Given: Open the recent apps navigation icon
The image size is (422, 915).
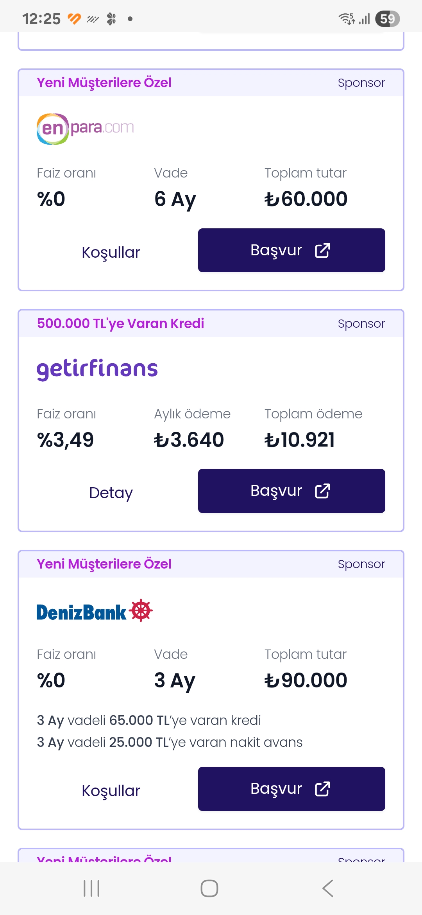Looking at the screenshot, I should 91,888.
